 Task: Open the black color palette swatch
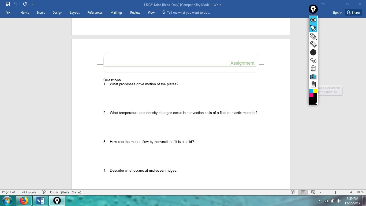tap(313, 101)
